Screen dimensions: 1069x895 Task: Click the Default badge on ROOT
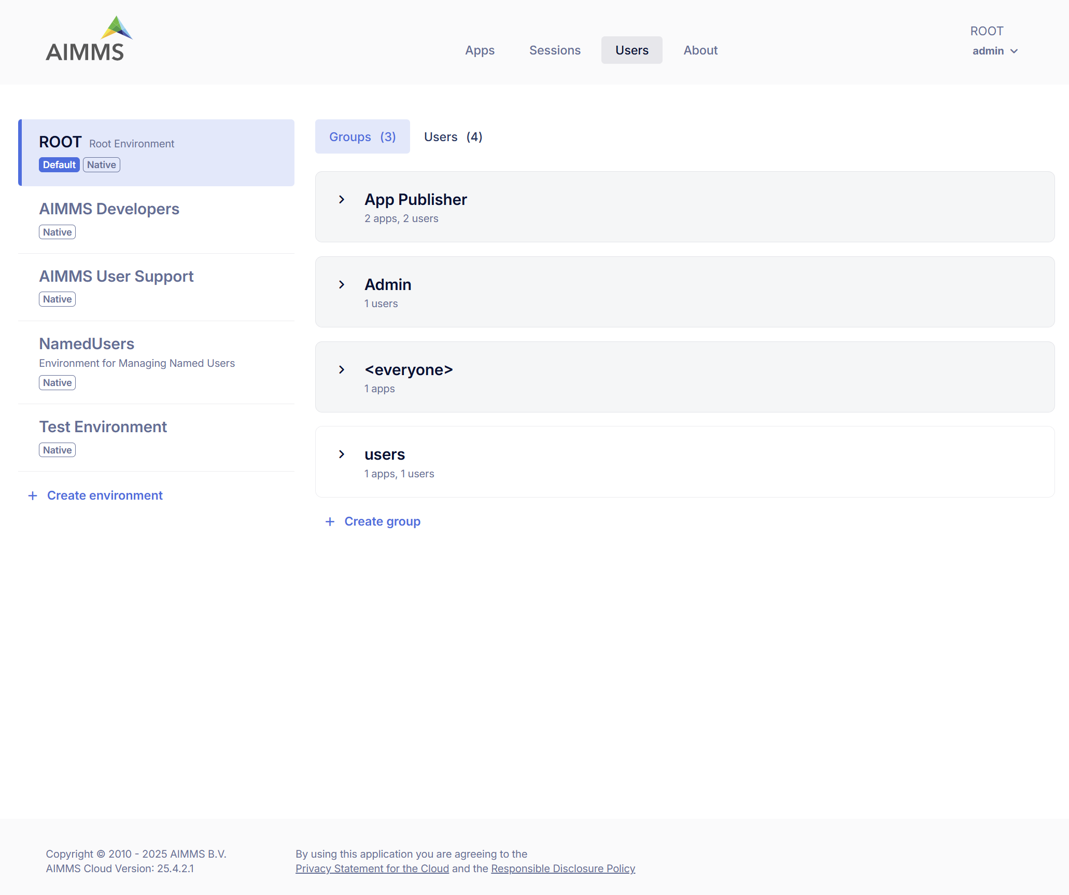[x=59, y=165]
